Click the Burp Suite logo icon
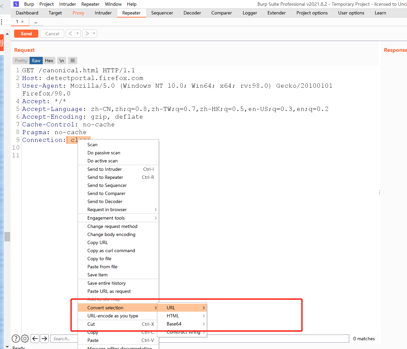 pyautogui.click(x=16, y=4)
